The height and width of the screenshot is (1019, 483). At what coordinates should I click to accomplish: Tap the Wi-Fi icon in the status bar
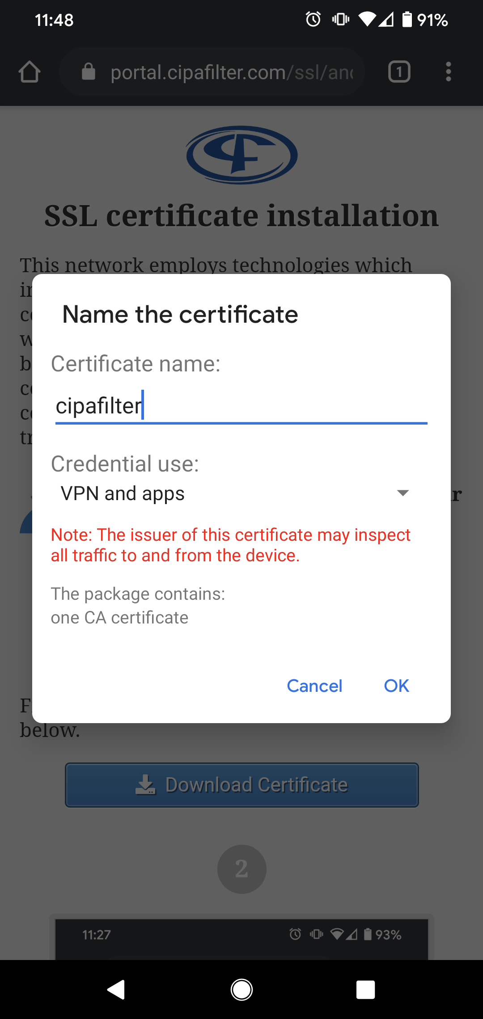coord(367,19)
